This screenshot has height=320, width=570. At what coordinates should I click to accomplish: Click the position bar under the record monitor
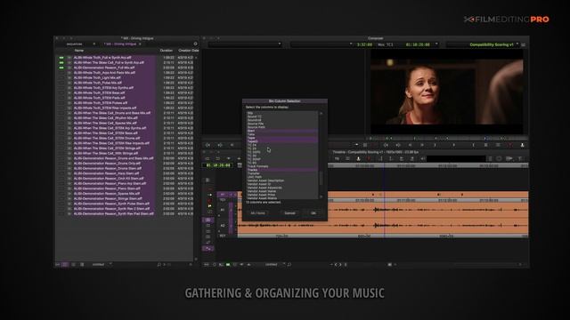[446, 139]
